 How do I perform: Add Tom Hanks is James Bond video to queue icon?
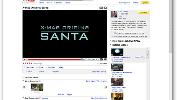113,70
